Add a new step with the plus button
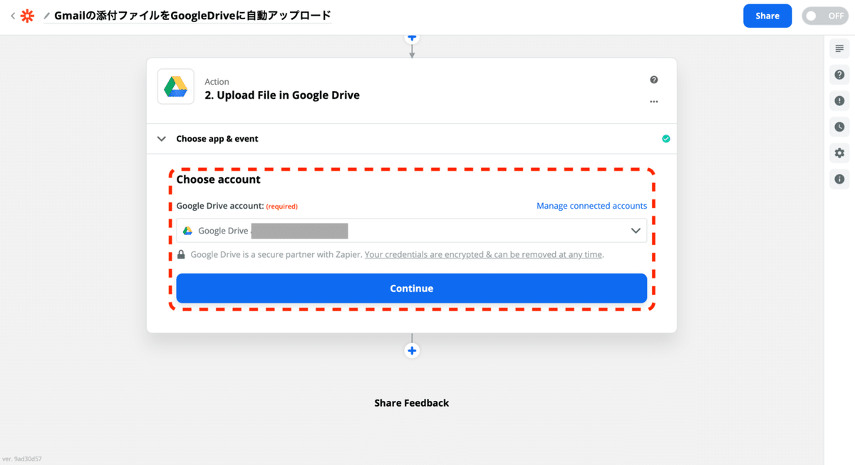 click(412, 350)
